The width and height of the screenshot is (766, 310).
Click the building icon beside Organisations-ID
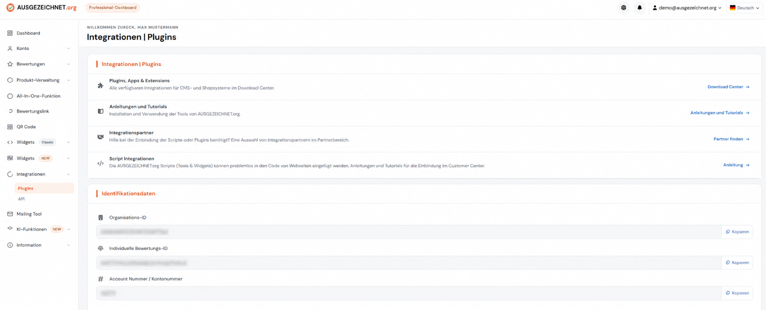coord(101,217)
